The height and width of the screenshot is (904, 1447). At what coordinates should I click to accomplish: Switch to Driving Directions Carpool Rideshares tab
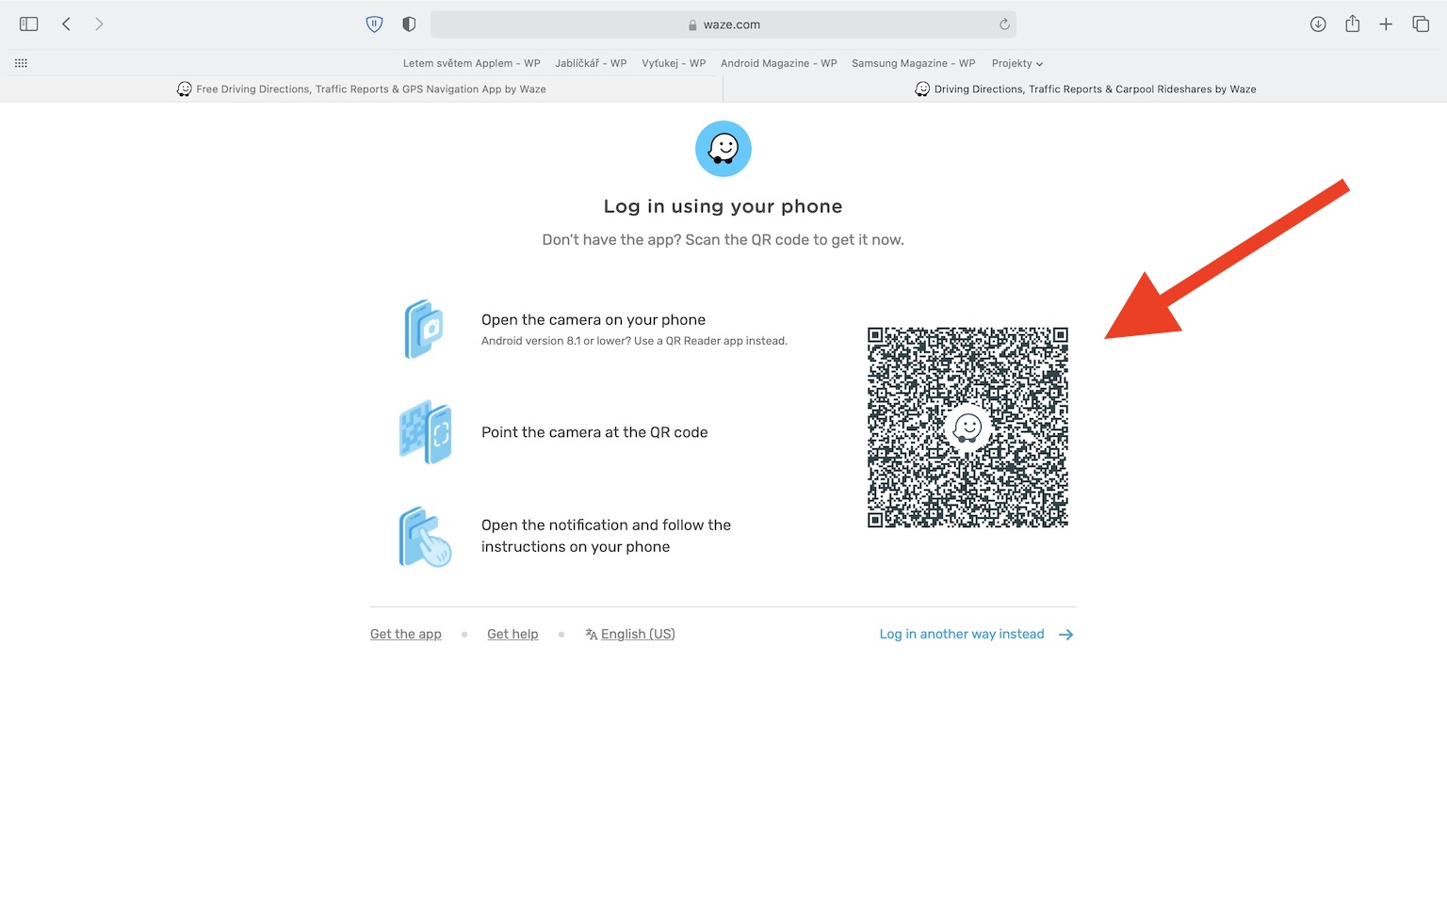[x=1085, y=89]
